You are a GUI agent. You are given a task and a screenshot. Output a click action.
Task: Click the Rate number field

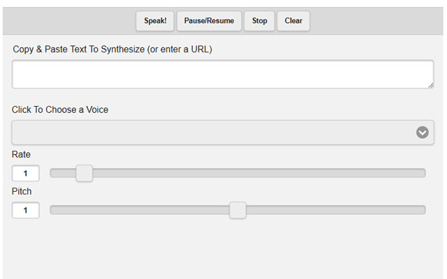[x=25, y=173]
